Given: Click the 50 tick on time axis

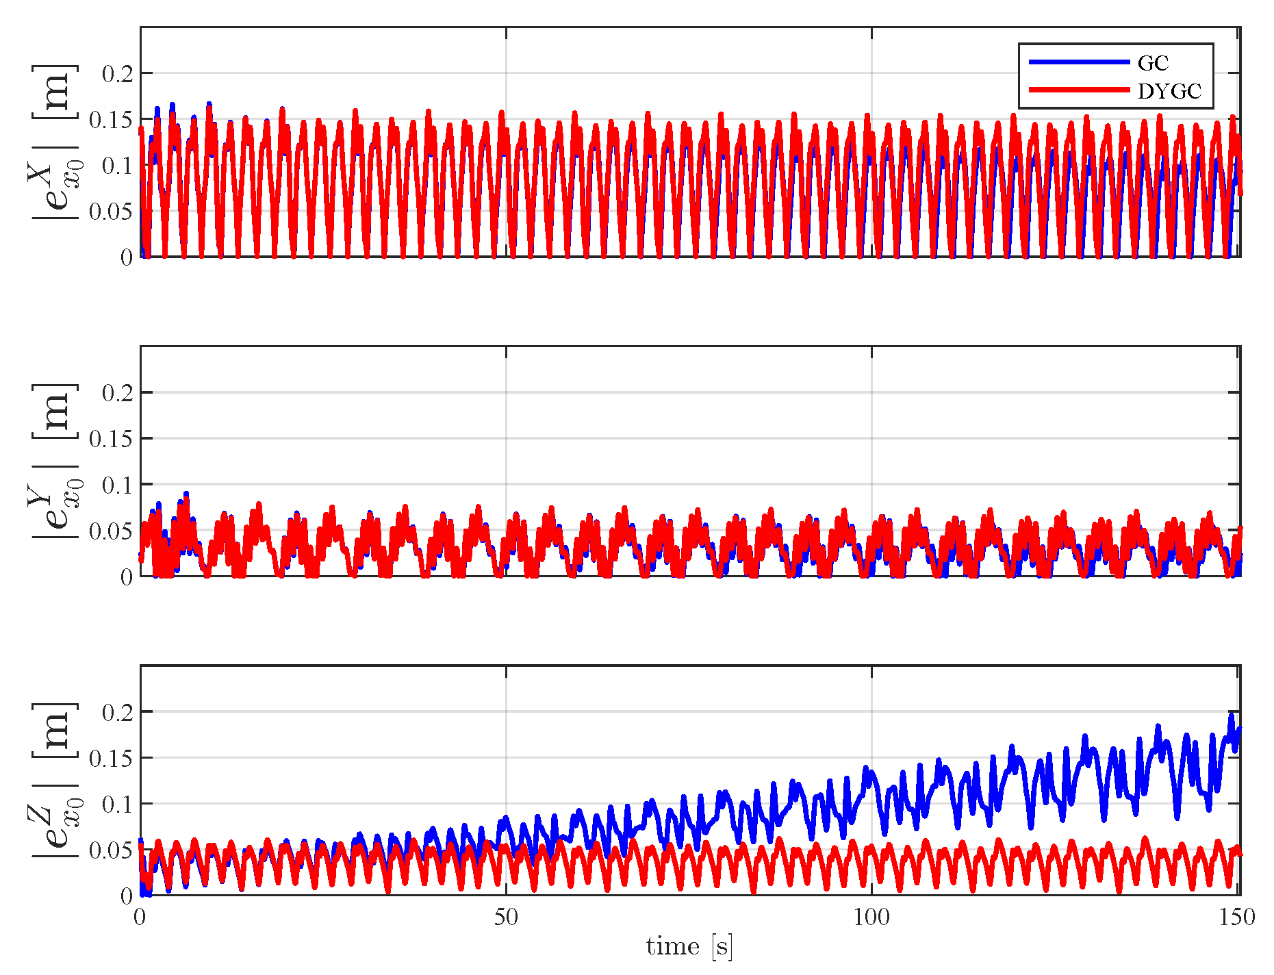Looking at the screenshot, I should pos(506,917).
